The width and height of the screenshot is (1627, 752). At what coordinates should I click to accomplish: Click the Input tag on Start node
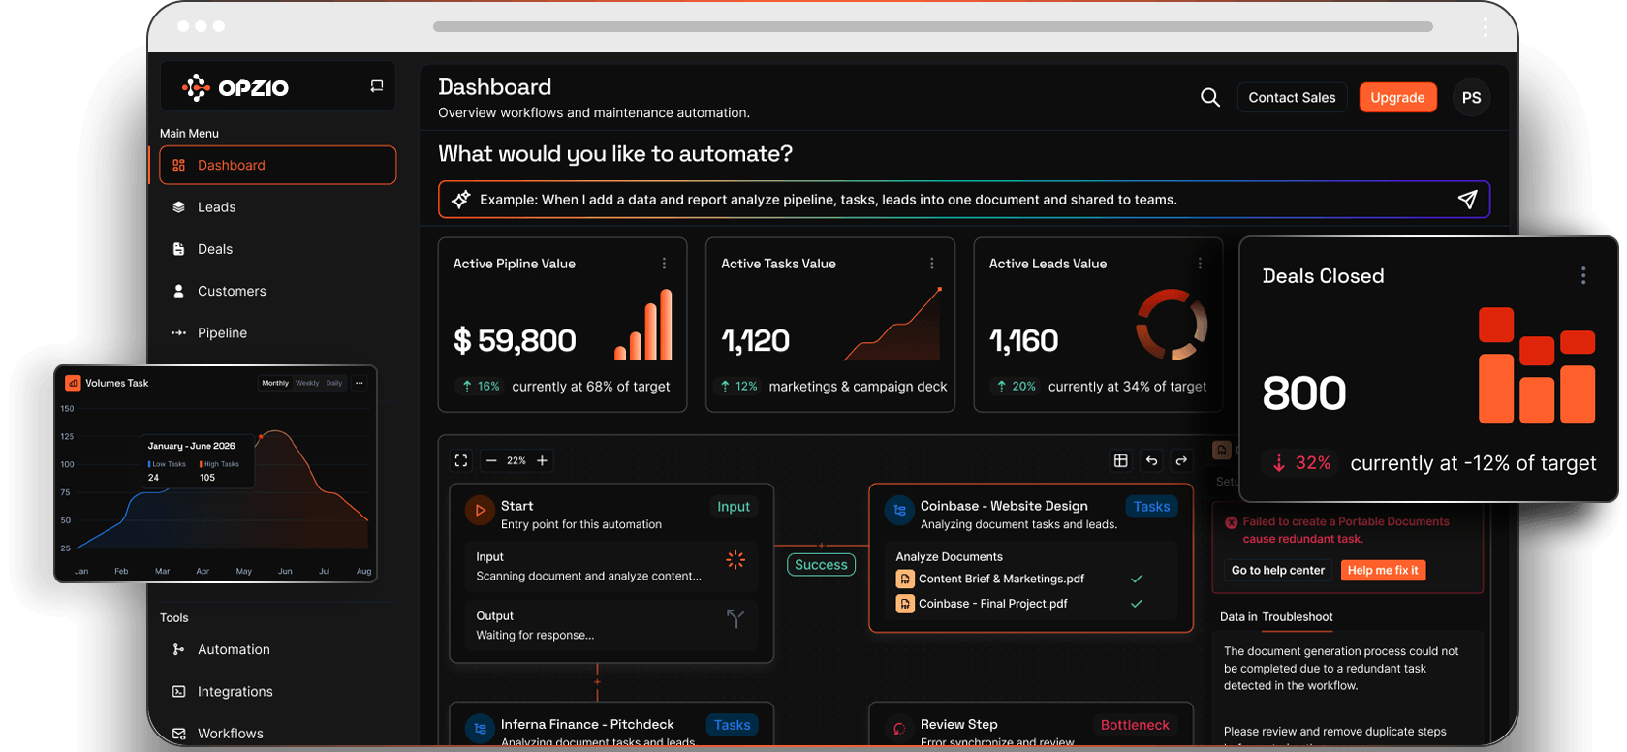tap(734, 507)
